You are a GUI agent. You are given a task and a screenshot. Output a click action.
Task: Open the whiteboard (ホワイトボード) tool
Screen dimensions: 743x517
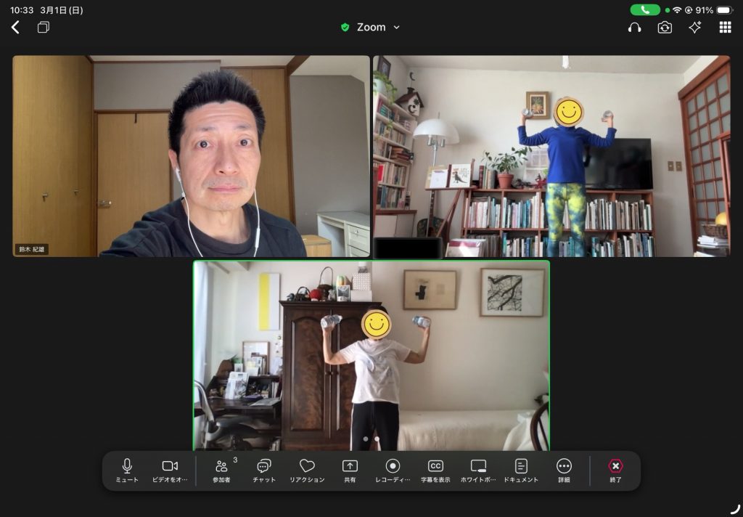[478, 470]
